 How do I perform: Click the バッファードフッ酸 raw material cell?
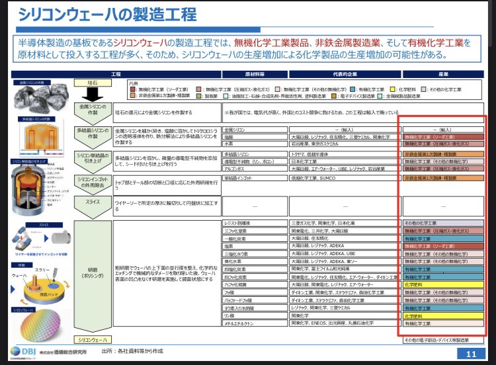[255, 300]
